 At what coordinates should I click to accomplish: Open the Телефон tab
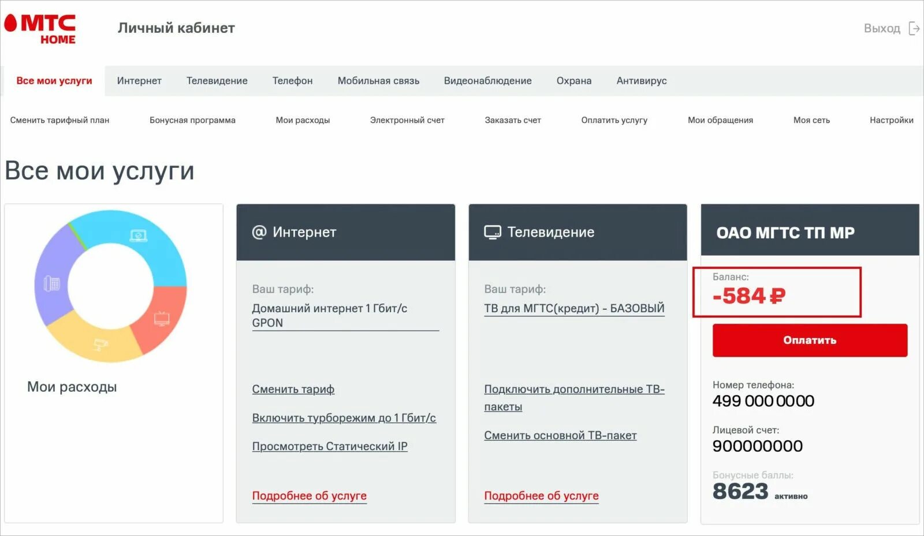tap(293, 81)
